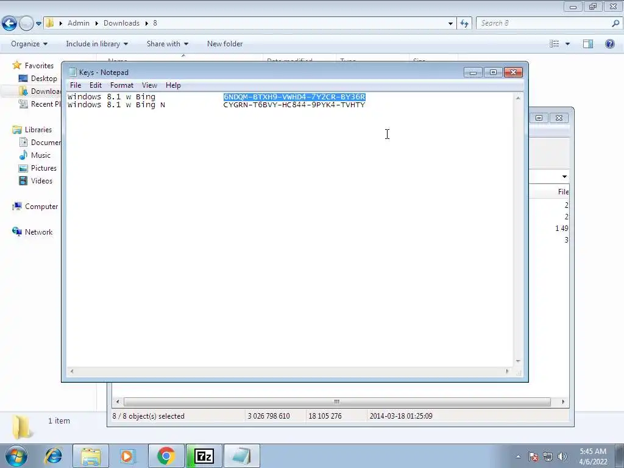
Task: Click the Change your view icon
Action: pos(554,44)
